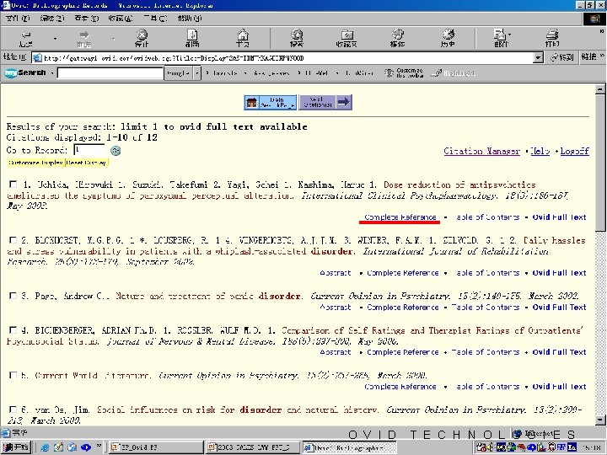Viewport: 607px width, 455px height.
Task: Click the blue round quick launch icon
Action: (x=85, y=447)
